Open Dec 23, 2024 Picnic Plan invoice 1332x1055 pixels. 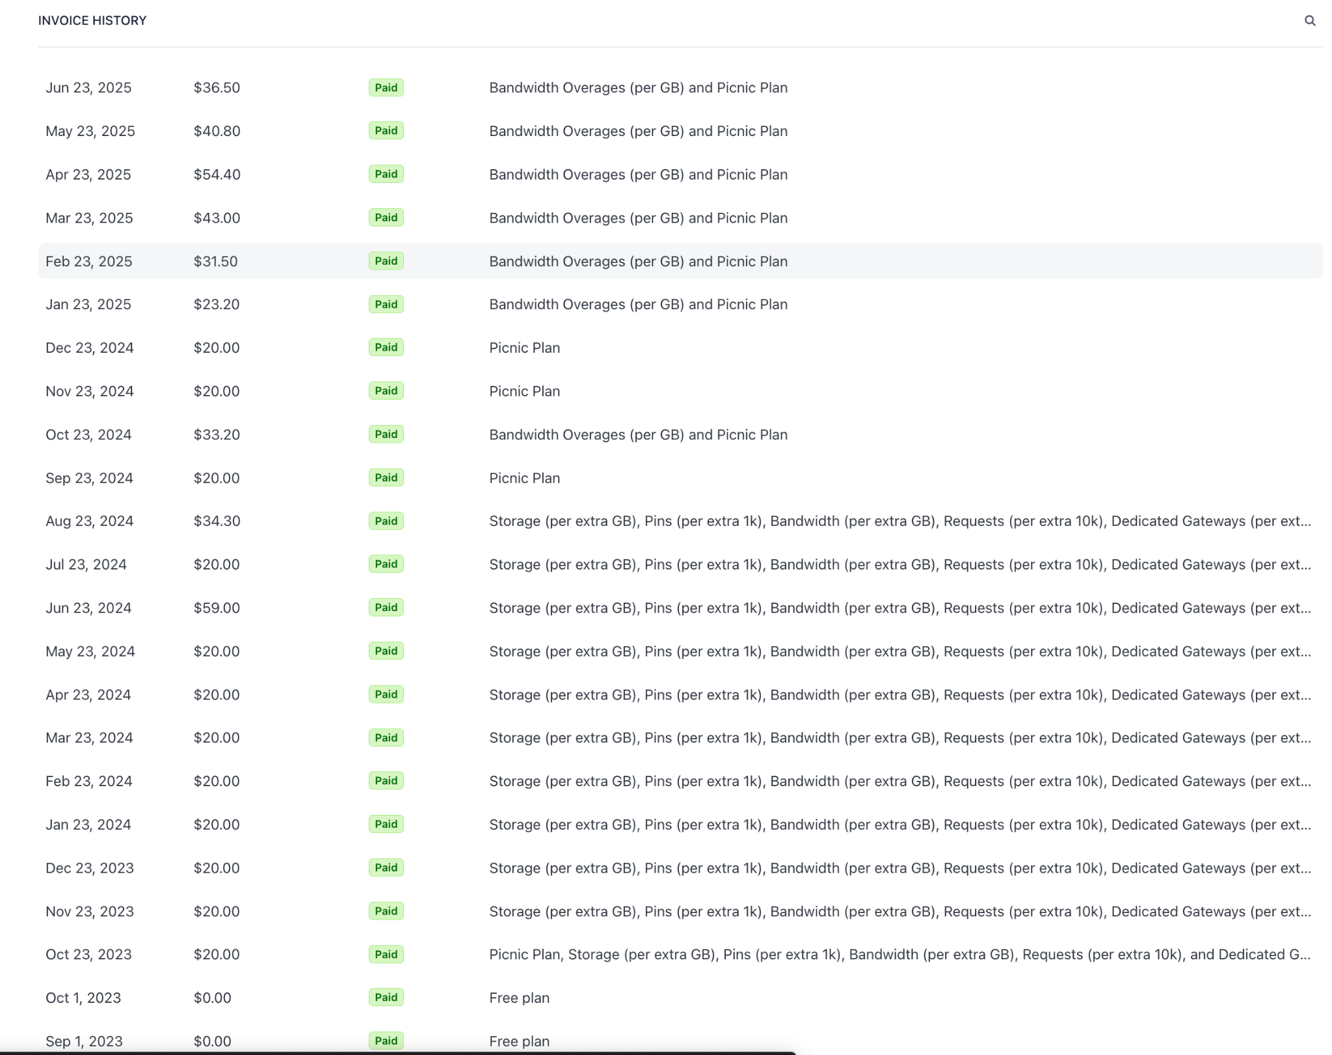pyautogui.click(x=524, y=348)
